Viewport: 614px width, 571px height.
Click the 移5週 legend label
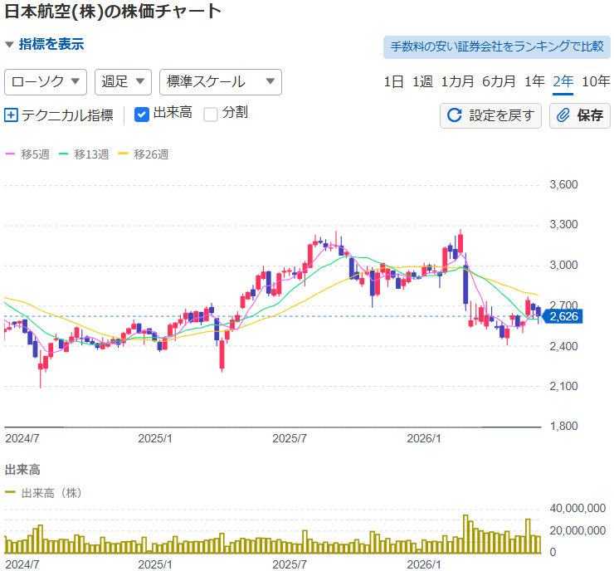coord(35,154)
